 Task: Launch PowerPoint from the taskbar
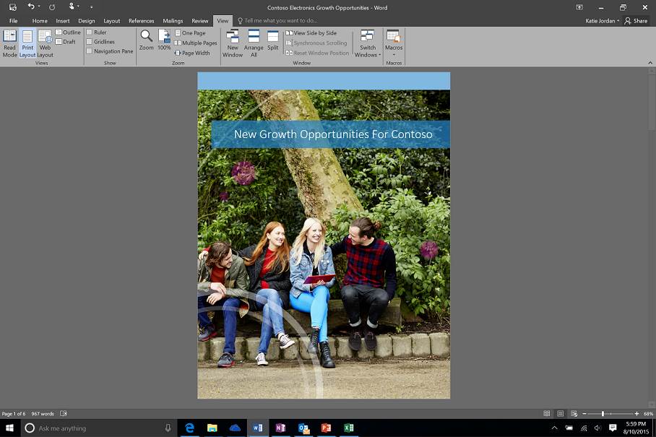pos(326,428)
